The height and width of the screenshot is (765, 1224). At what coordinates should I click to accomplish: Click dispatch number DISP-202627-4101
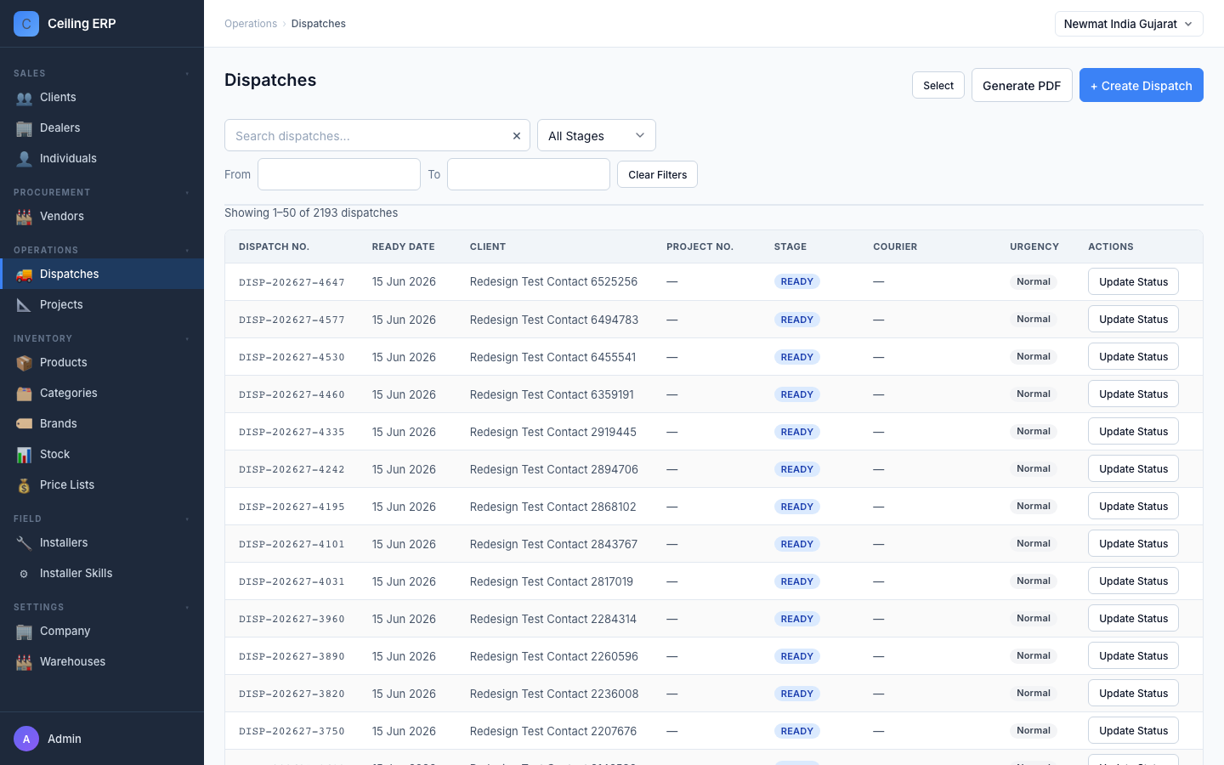(292, 545)
